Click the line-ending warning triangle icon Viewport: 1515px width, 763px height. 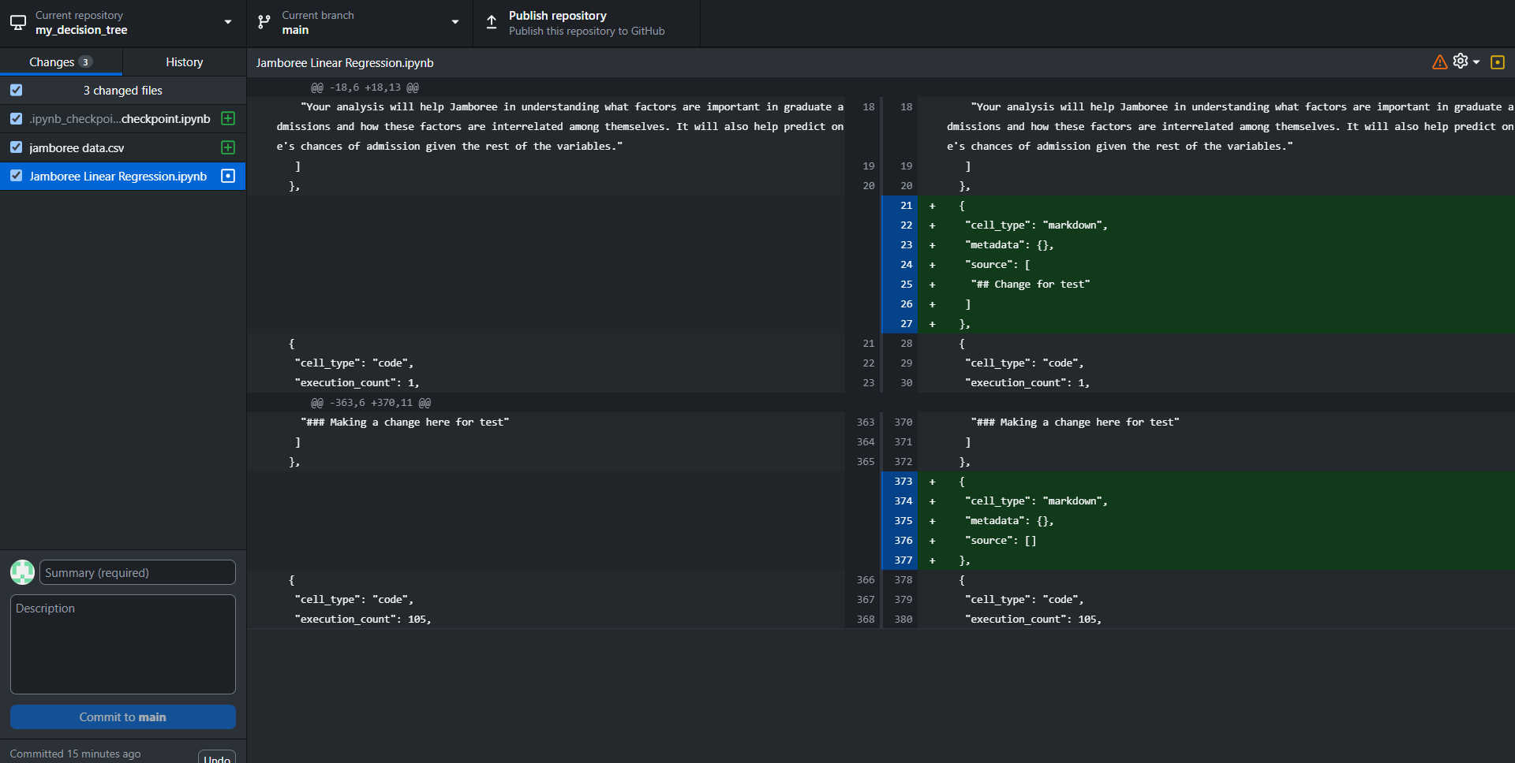pyautogui.click(x=1439, y=62)
